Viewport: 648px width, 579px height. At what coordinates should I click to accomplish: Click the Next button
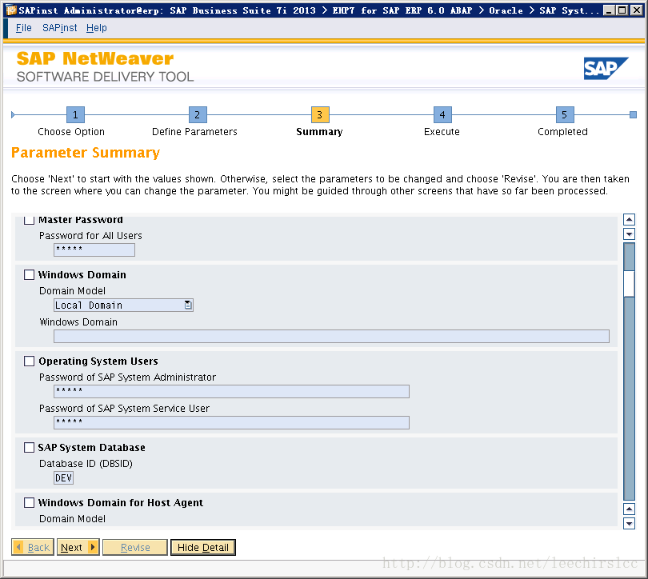(78, 547)
